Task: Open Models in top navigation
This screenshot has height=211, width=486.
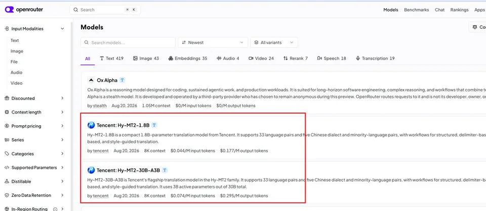Action: tap(390, 10)
